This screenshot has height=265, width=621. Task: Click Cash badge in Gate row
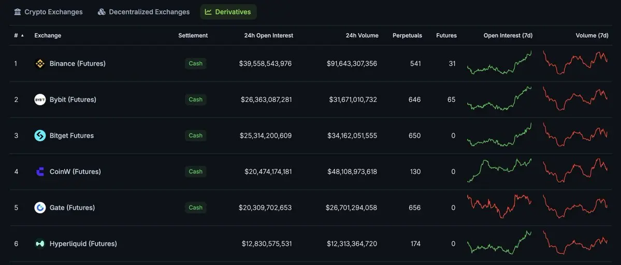(x=196, y=208)
